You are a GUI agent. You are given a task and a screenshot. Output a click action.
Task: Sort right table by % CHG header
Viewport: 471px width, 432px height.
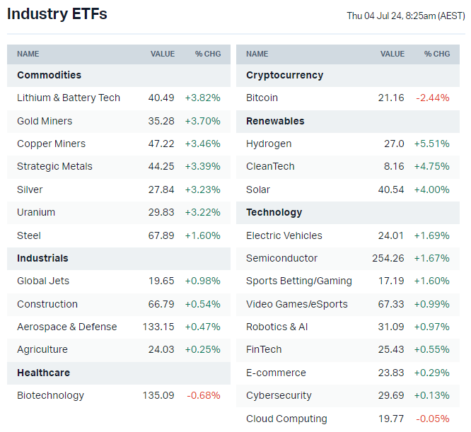tap(437, 54)
